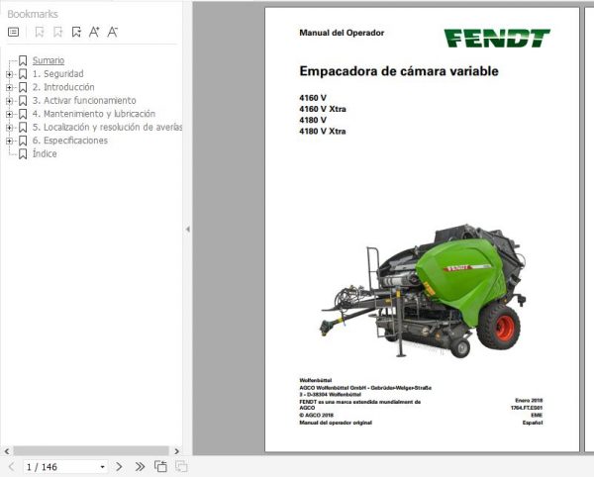Viewport: 594px width, 477px height.
Task: Expand the 3. Activar funcionamiento bookmark
Action: (9, 101)
